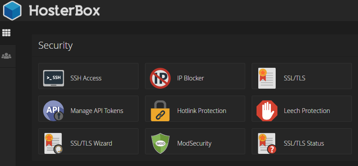Open Manage API Tokens
Image resolution: width=358 pixels, height=166 pixels.
[97, 111]
